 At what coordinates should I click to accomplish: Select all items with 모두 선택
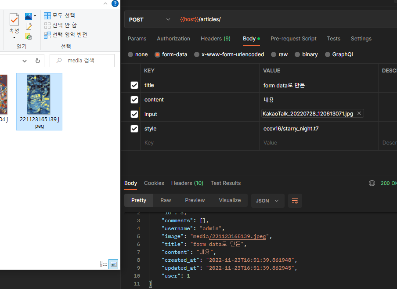point(59,15)
